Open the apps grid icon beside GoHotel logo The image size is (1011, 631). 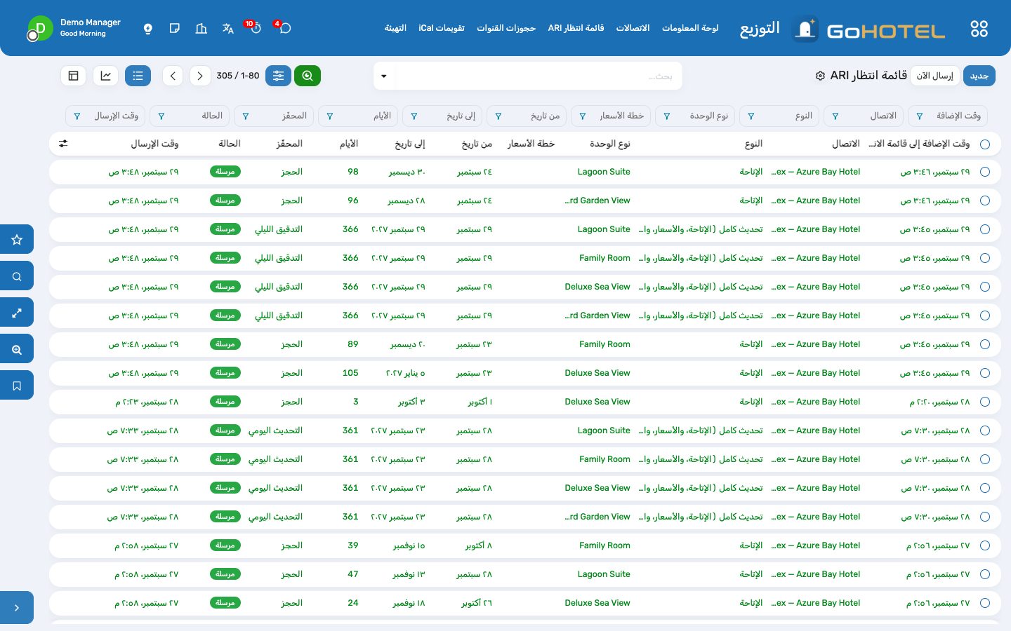click(x=979, y=29)
